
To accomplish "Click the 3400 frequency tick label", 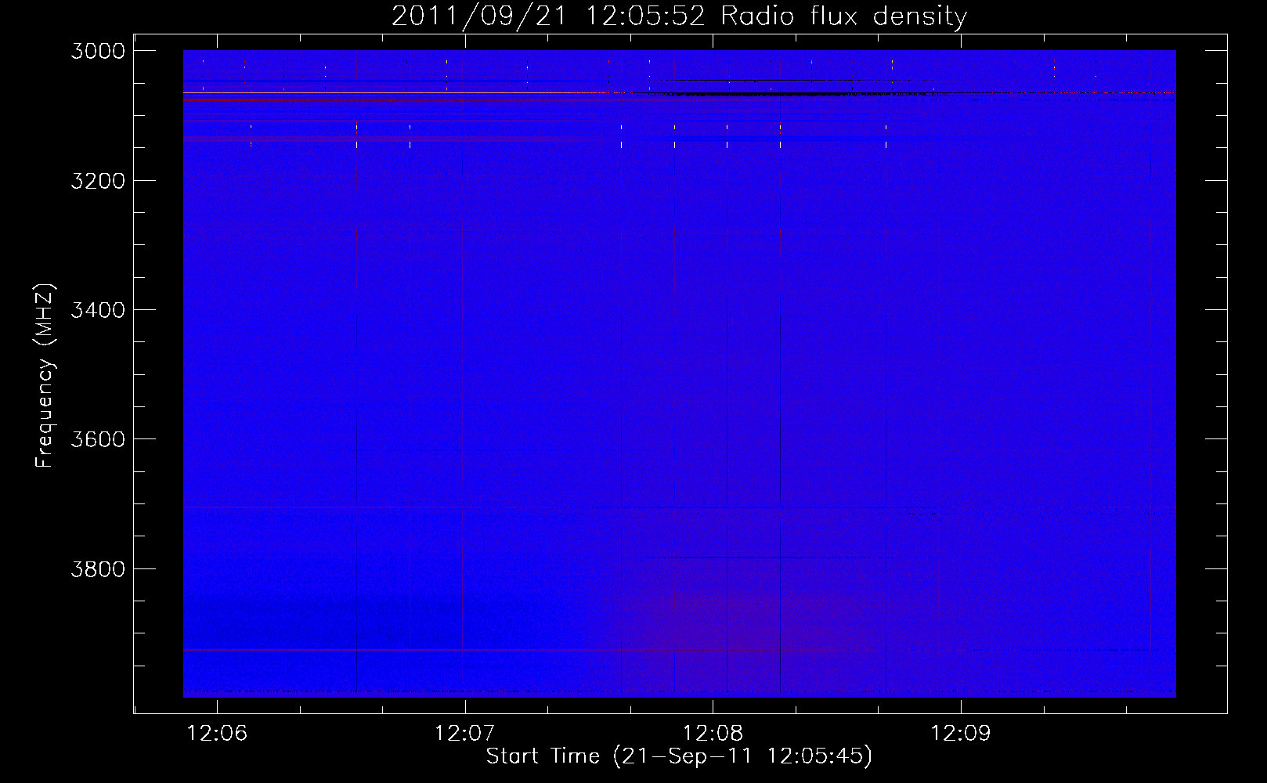I will tap(98, 310).
